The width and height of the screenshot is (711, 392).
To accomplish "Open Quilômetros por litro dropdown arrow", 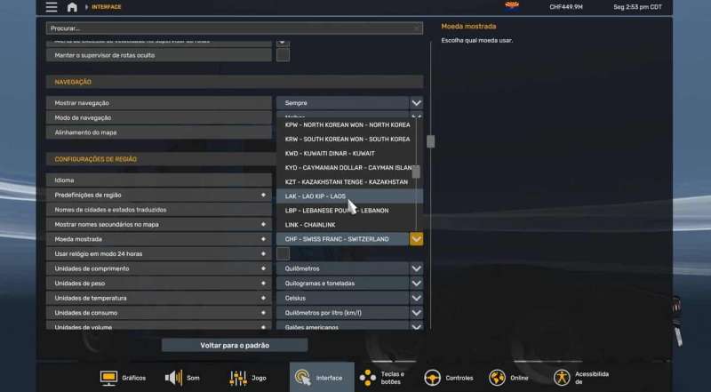I will pyautogui.click(x=416, y=313).
